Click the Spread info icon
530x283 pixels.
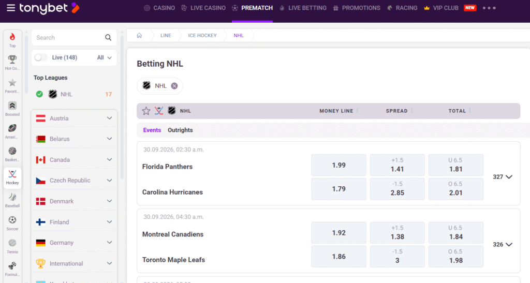click(411, 110)
